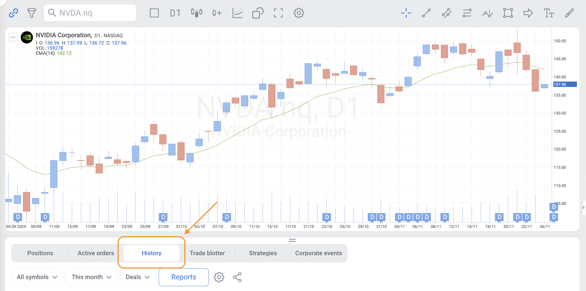
Task: Click the NVIDIA logo icon
Action: [x=27, y=37]
